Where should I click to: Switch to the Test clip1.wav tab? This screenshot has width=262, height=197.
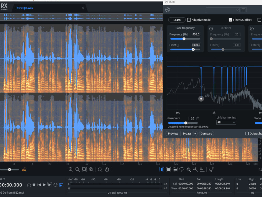24,8
